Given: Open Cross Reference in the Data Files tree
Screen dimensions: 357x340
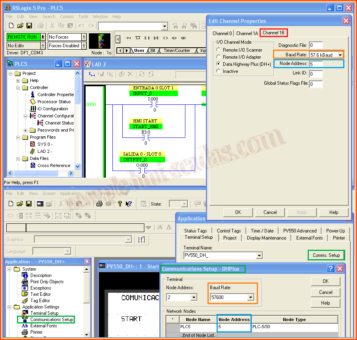Looking at the screenshot, I should [54, 165].
